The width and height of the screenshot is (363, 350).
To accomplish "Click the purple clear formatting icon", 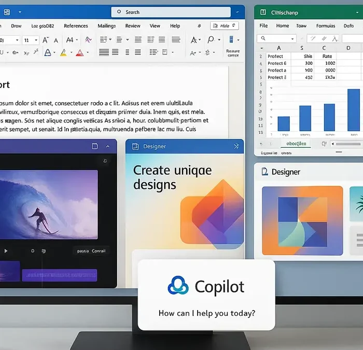I will (x=88, y=40).
